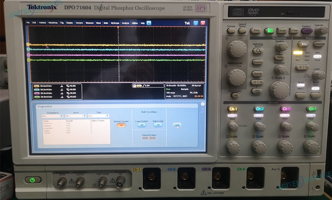The width and height of the screenshot is (332, 200).
Task: Expand the Test dropdown
Action: point(107,116)
